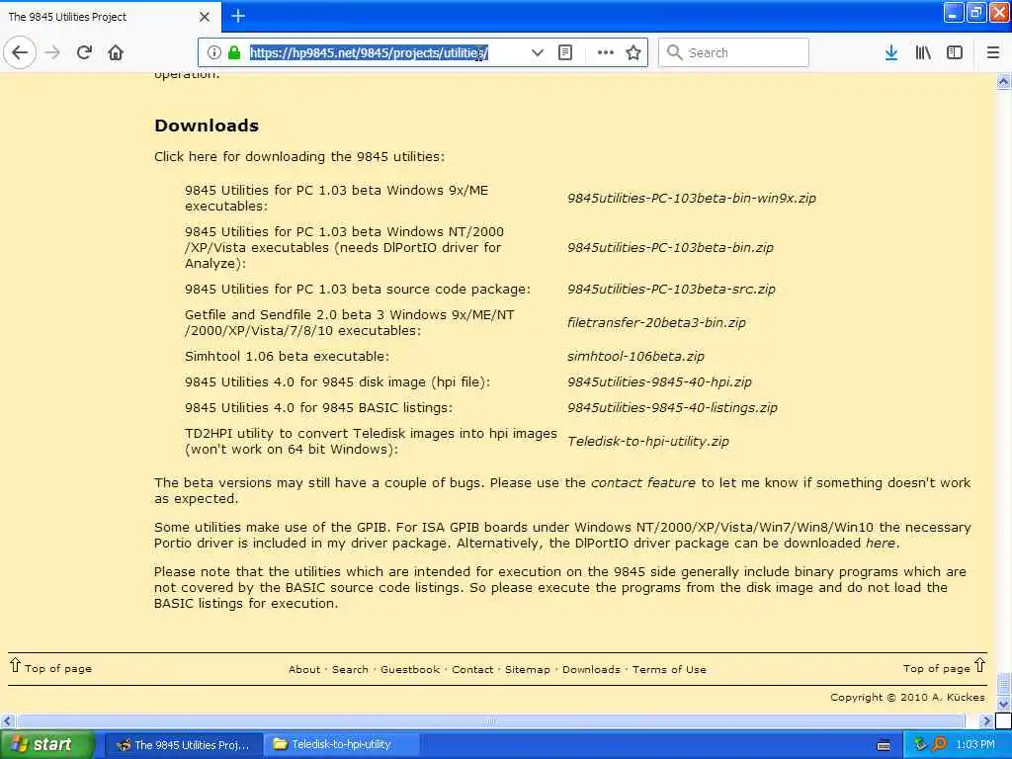Screen dimensions: 1012x759
Task: Open the Firefox hamburger menu
Action: point(992,53)
